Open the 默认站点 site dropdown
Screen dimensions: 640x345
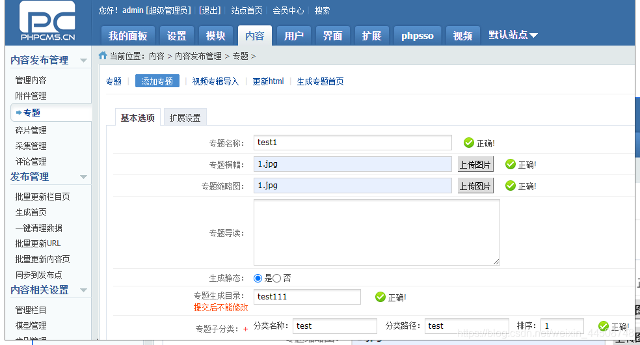(x=513, y=35)
